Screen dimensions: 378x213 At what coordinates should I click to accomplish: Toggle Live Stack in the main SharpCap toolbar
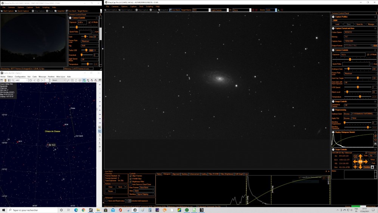(x=175, y=10)
